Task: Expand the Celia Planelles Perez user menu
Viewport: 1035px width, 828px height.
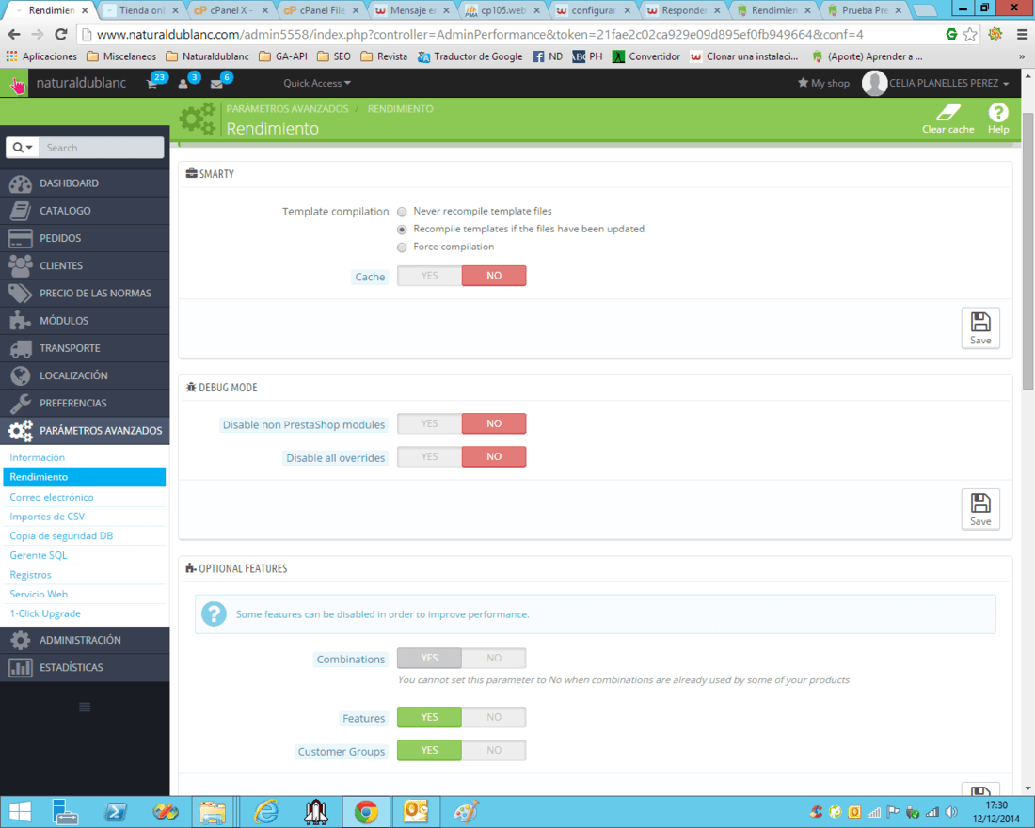Action: (935, 83)
